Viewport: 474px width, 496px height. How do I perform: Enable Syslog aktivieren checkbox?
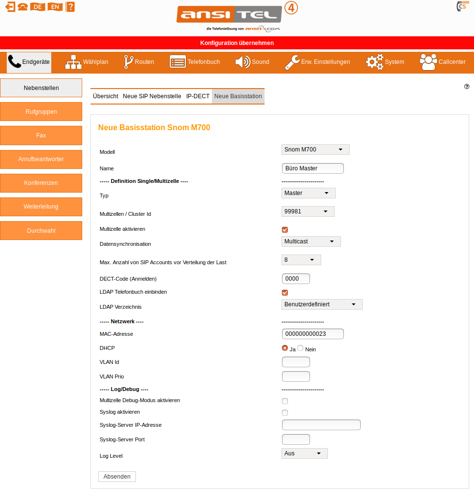coord(285,413)
